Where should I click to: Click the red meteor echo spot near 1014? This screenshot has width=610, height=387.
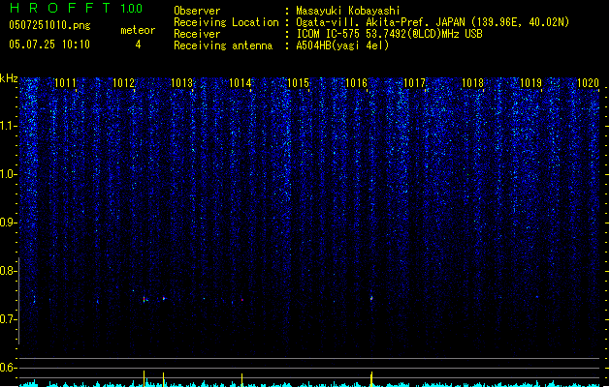(242, 300)
